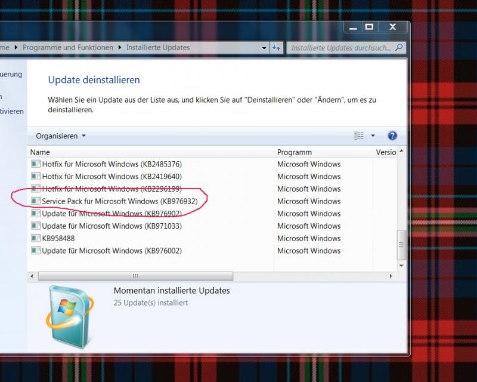477x382 pixels.
Task: Expand the arrow after Programme und Funktionen
Action: tap(120, 48)
